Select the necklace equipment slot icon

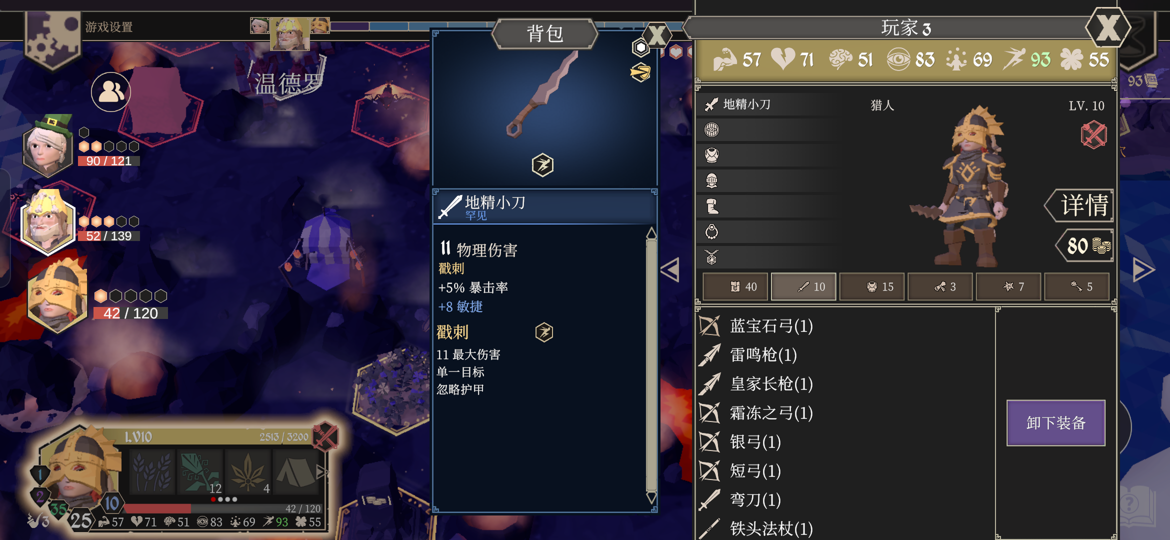click(x=711, y=257)
